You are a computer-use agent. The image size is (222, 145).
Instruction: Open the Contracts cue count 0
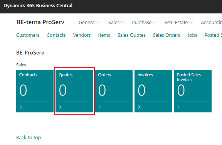coord(23,90)
